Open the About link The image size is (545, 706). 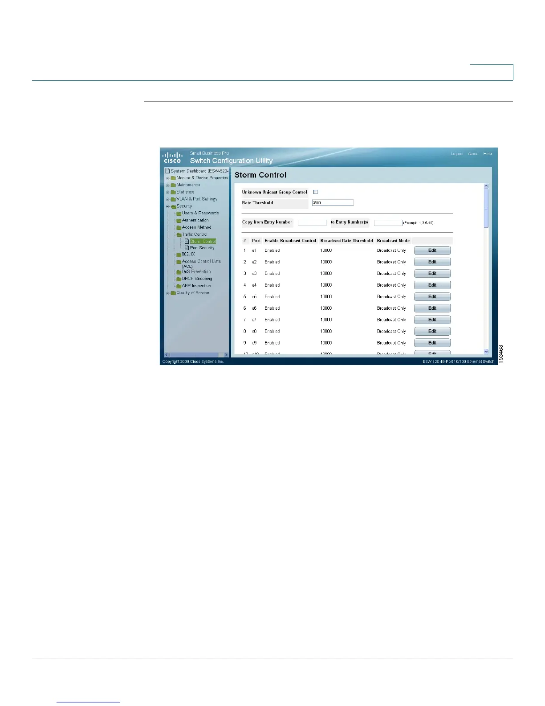coord(473,154)
